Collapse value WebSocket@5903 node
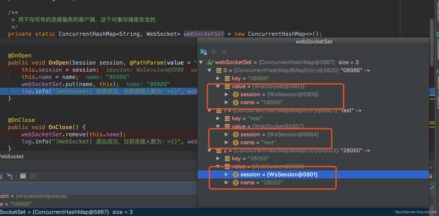The image size is (439, 216). point(218,86)
